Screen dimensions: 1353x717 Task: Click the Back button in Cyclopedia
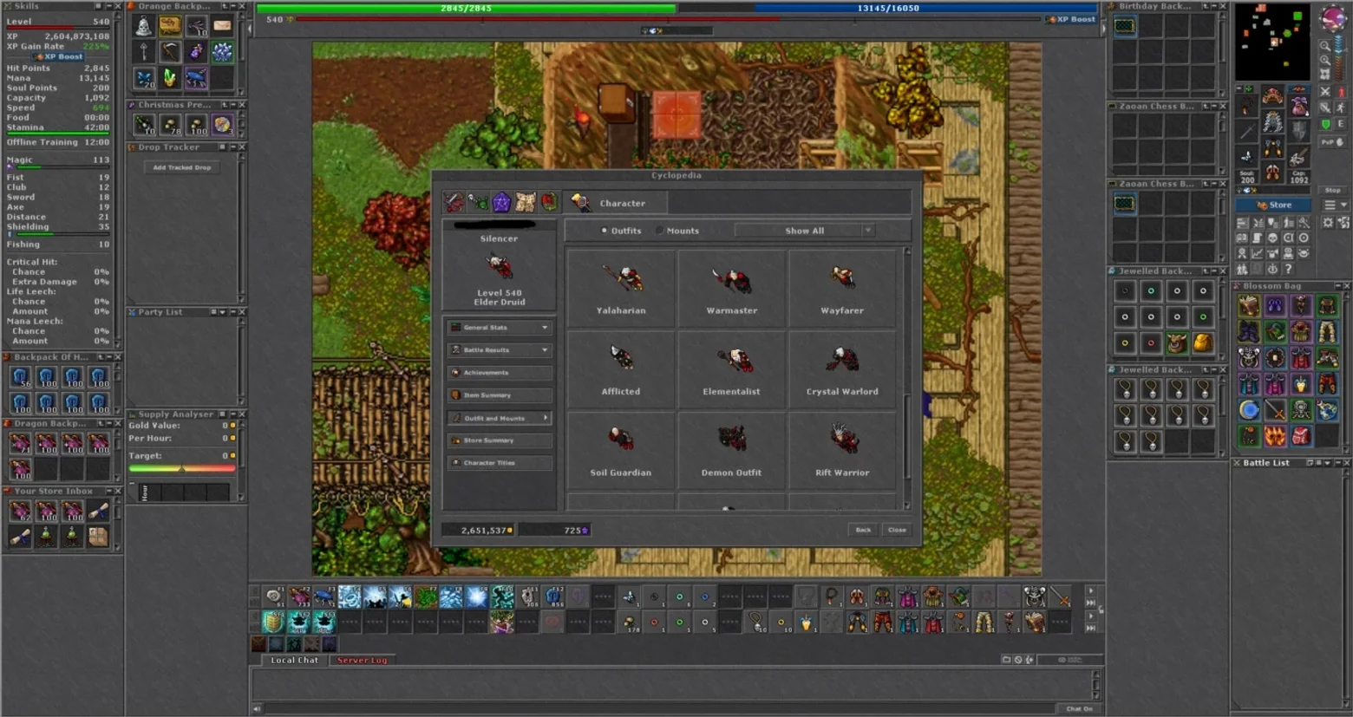click(863, 530)
